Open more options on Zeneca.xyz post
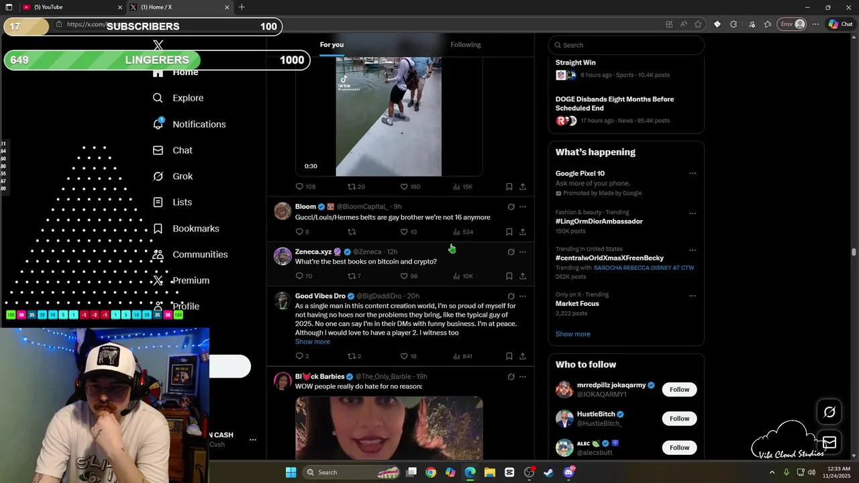This screenshot has height=483, width=859. 523,252
